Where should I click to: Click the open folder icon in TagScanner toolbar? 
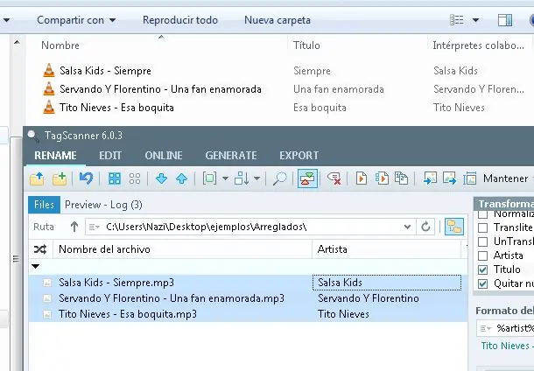[37, 178]
